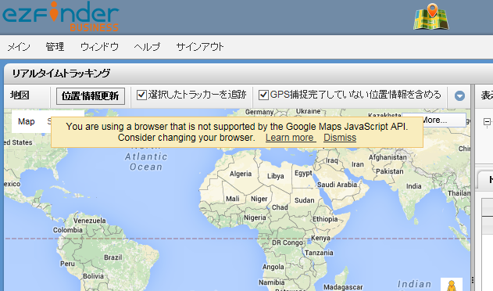Image resolution: width=493 pixels, height=291 pixels.
Task: Open the ウィンドウ menu
Action: click(99, 47)
